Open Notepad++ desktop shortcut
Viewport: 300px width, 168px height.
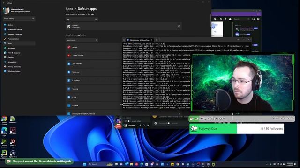tap(13, 120)
